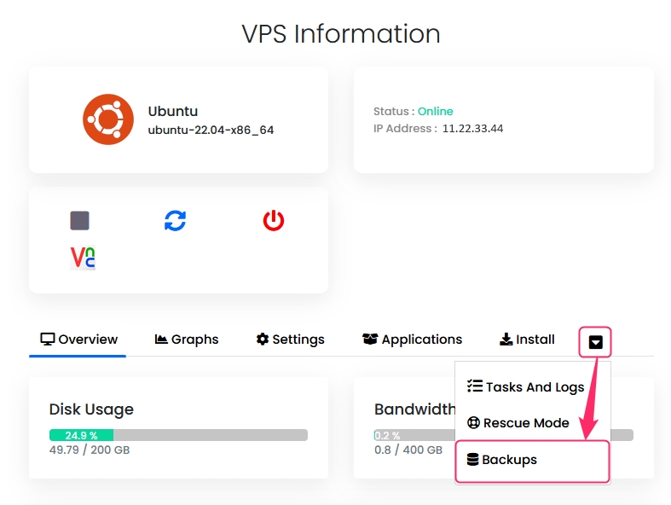This screenshot has width=671, height=505.
Task: Click the IP address 11.22.33.44
Action: (x=472, y=129)
